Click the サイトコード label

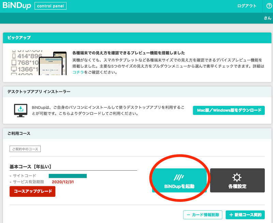(x=24, y=176)
